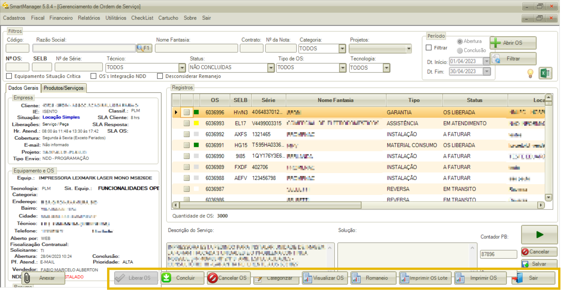
Task: Click the Locação Simples link
Action: click(61, 117)
